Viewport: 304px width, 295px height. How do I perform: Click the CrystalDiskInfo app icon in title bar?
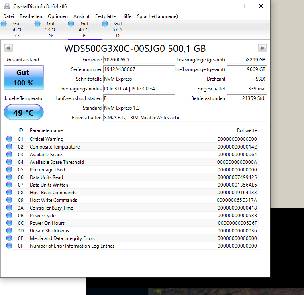click(7, 6)
